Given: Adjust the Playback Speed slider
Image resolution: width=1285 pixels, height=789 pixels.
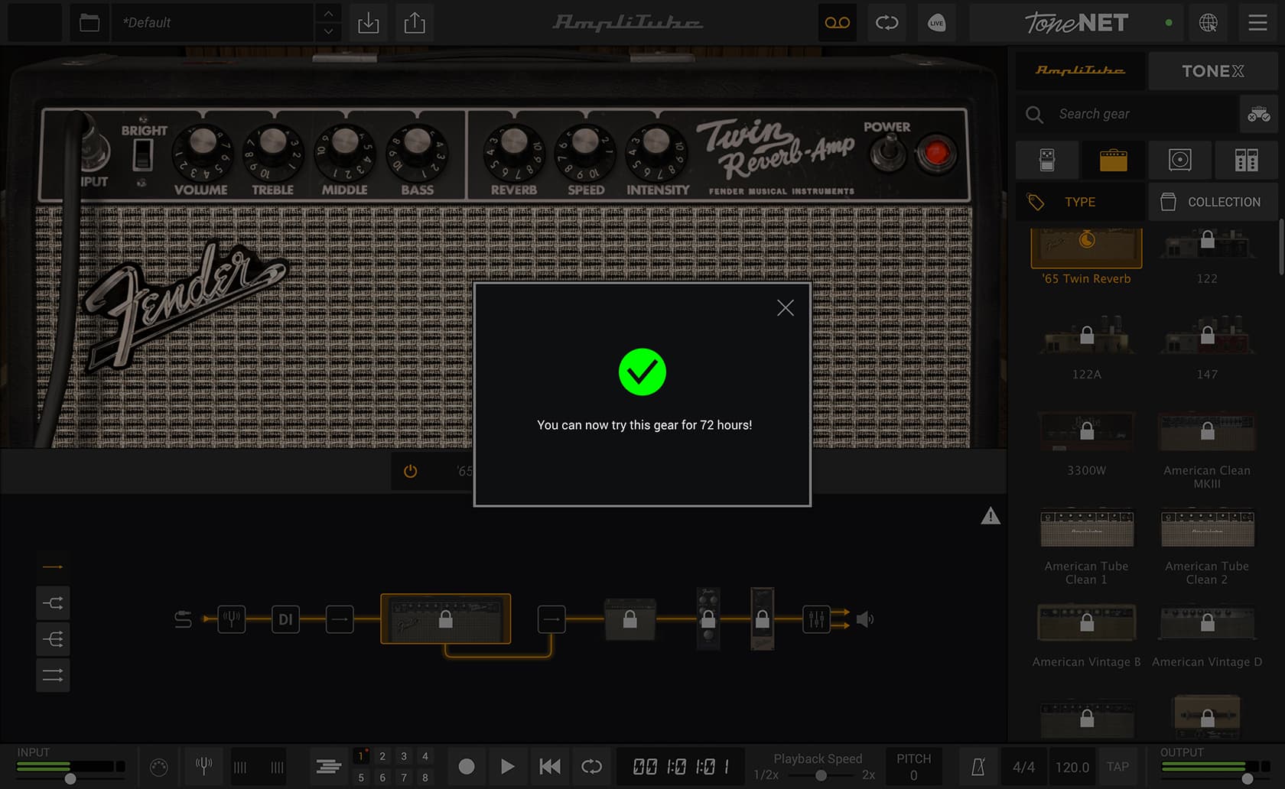Looking at the screenshot, I should pos(820,775).
